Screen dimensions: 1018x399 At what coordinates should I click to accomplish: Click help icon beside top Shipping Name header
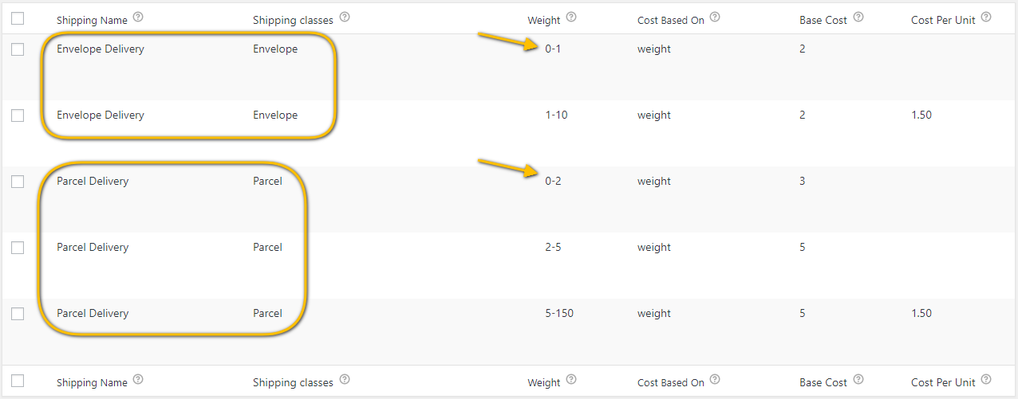pyautogui.click(x=139, y=18)
